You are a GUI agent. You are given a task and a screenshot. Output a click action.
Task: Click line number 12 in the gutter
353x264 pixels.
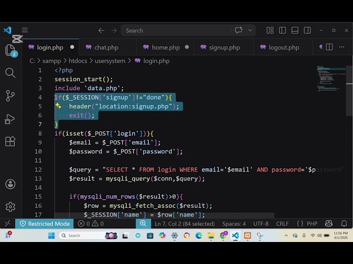tap(38, 169)
